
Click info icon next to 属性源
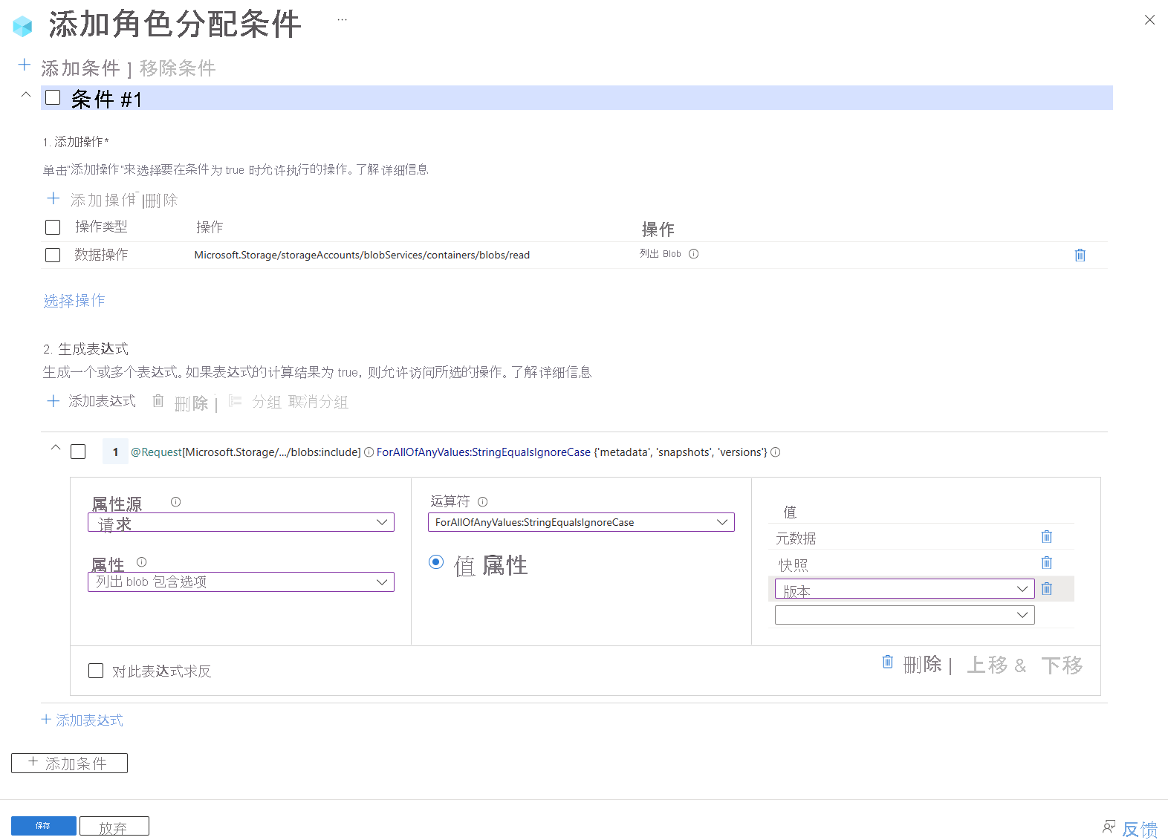(176, 501)
